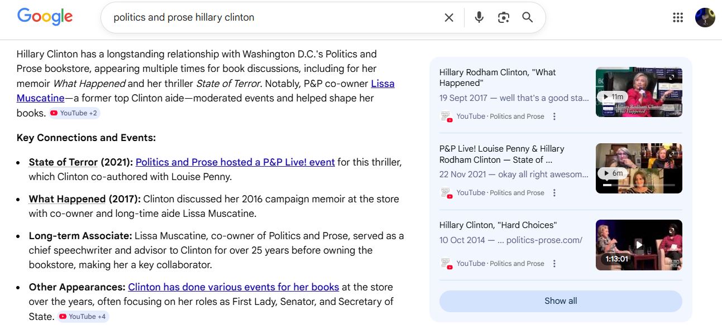Play the Louise Penny & Hillary video thumbnail
Screen dimensions: 722x325
639,168
